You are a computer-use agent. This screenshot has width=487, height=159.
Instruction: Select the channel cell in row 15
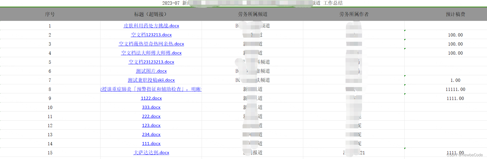point(252,153)
